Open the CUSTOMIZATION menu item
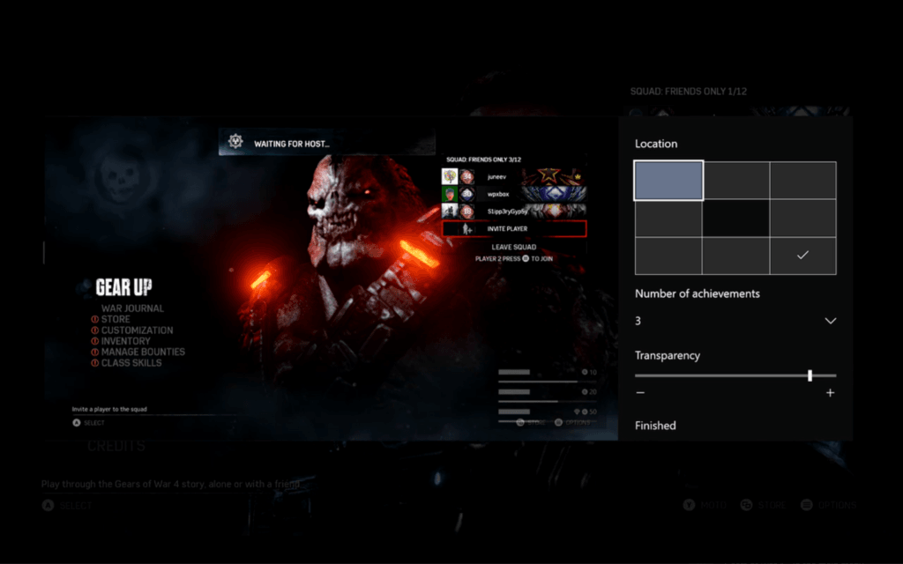This screenshot has height=564, width=903. [x=137, y=330]
